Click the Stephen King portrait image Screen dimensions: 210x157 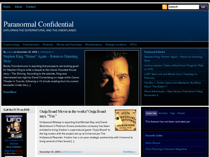[x=112, y=78]
